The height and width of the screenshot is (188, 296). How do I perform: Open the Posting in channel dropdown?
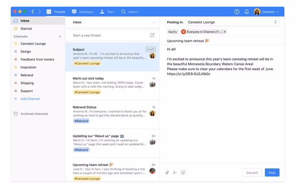pyautogui.click(x=232, y=22)
